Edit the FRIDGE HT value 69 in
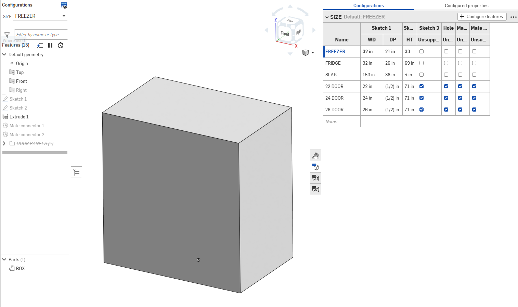 point(410,63)
